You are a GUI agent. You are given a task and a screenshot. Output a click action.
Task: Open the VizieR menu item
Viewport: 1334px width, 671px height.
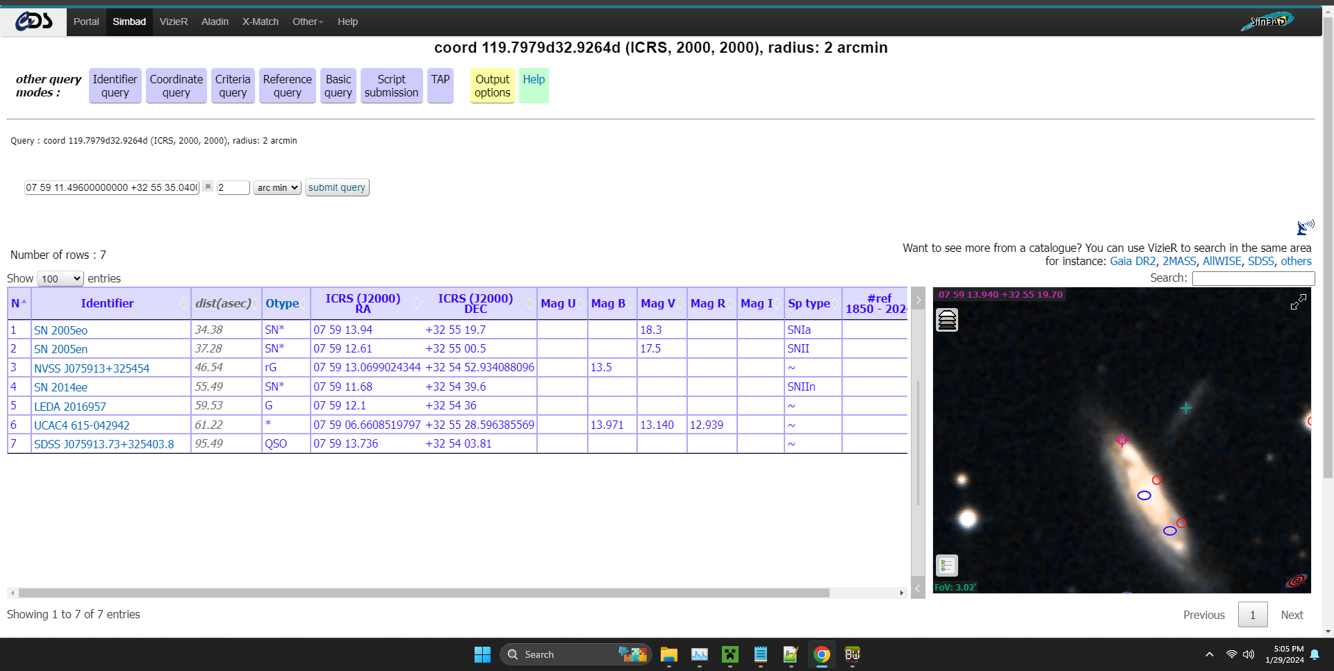tap(173, 22)
